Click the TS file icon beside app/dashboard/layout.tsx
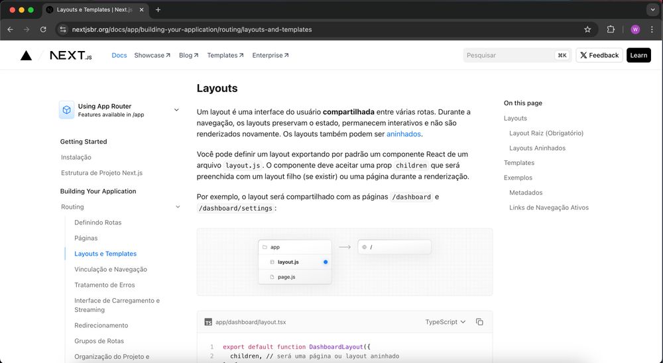This screenshot has width=663, height=363. [x=208, y=322]
